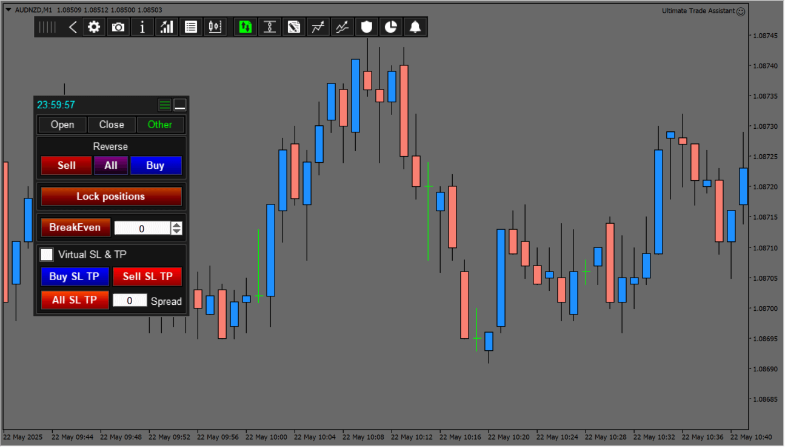This screenshot has width=785, height=447.
Task: Click the 22 May 10:00 time label
Action: click(x=266, y=437)
